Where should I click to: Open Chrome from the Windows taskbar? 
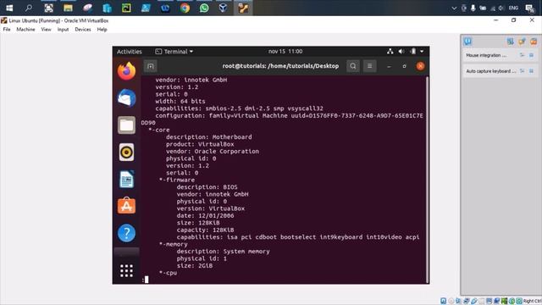(185, 8)
